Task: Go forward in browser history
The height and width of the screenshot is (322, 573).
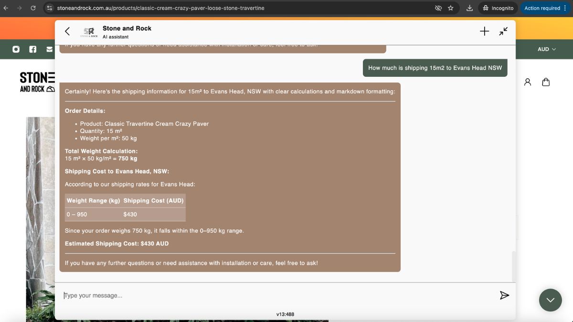Action: pos(20,8)
